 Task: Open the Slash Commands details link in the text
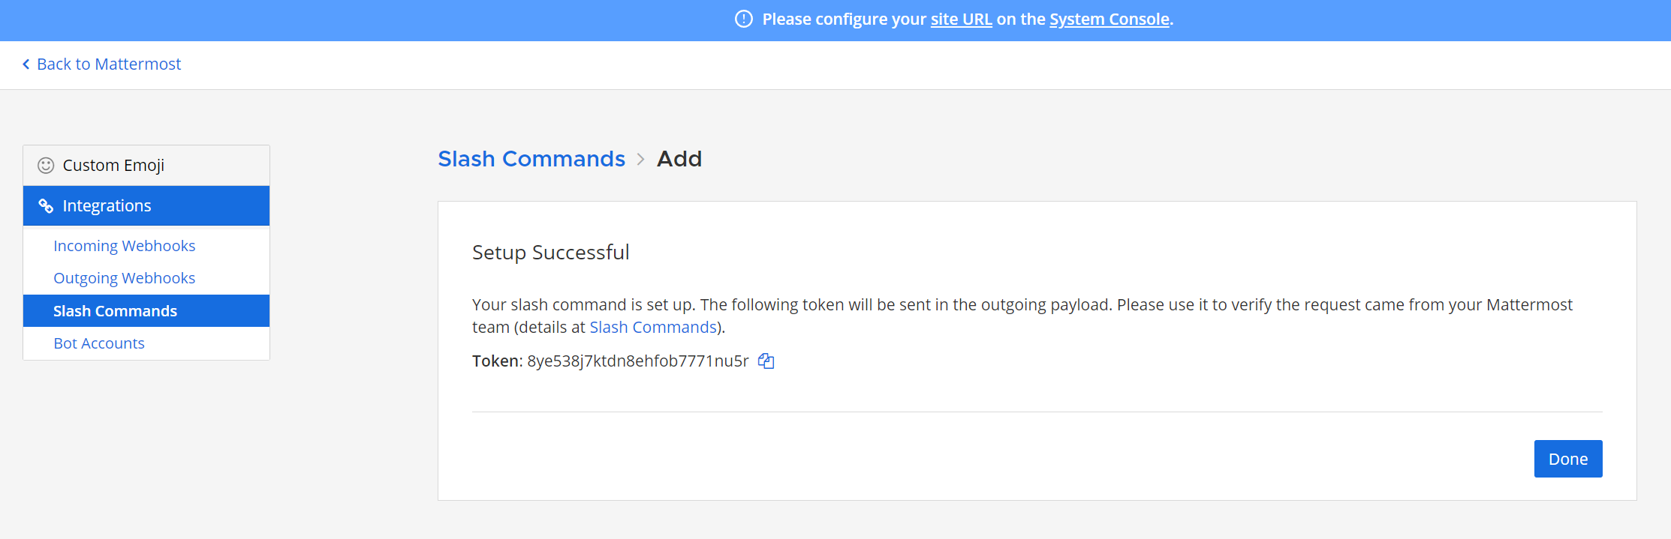[653, 328]
